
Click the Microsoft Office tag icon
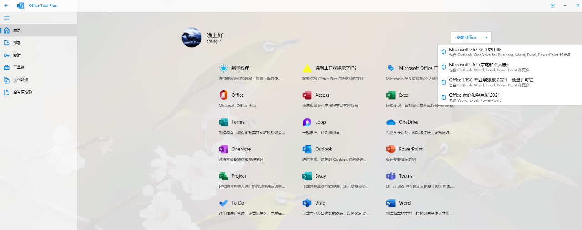(x=391, y=68)
